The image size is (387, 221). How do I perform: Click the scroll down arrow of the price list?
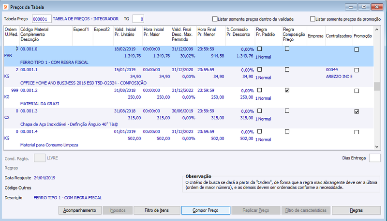[377, 146]
